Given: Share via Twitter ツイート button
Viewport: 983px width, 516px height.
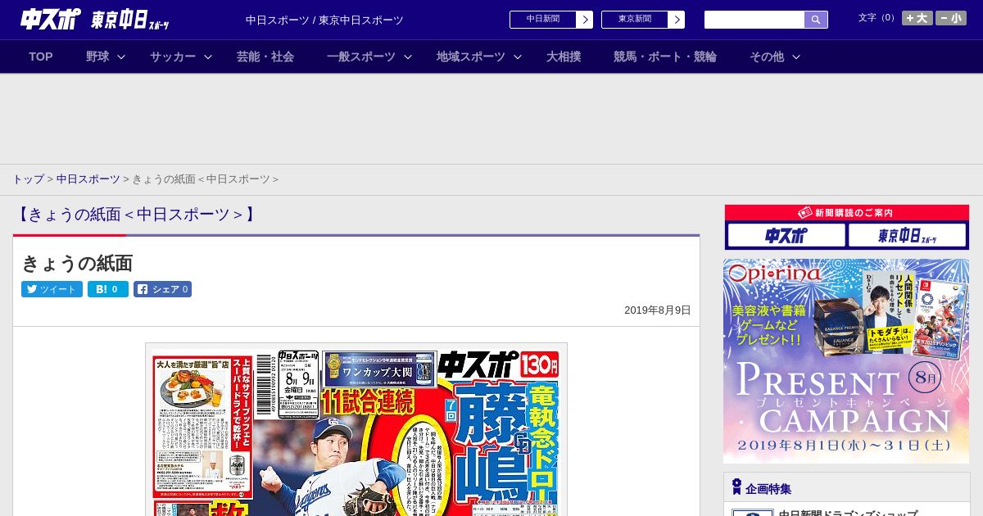Looking at the screenshot, I should click(52, 289).
